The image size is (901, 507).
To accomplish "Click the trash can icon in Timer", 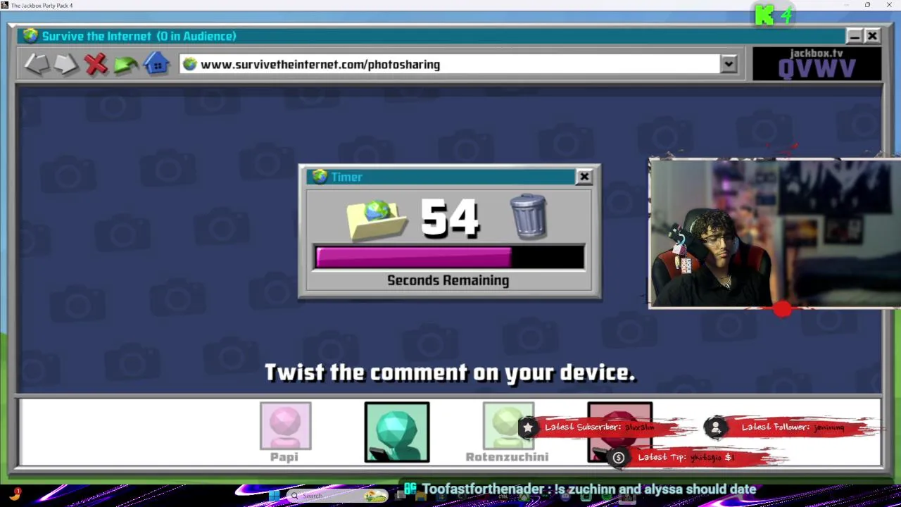I will (529, 216).
